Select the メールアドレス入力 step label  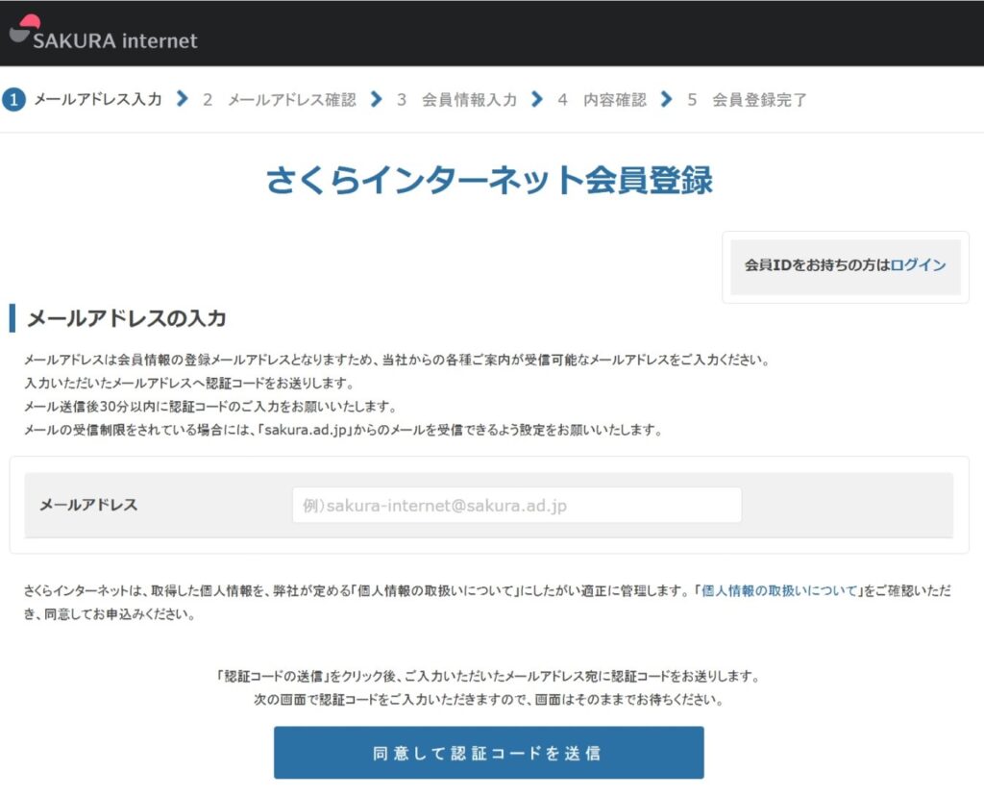[98, 100]
